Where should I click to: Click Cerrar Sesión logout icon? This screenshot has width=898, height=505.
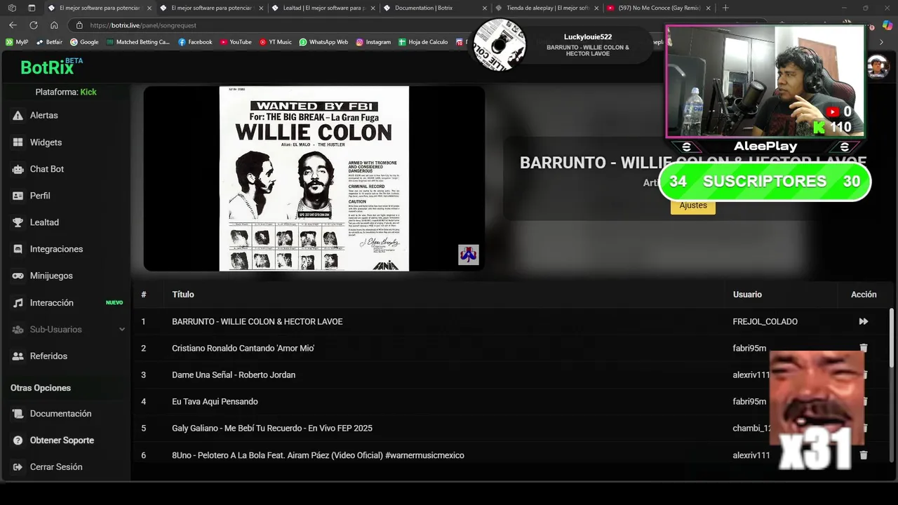[x=18, y=467]
